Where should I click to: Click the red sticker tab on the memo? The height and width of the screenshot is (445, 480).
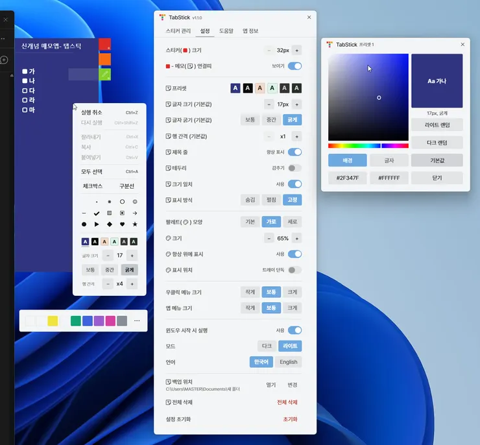tap(104, 44)
